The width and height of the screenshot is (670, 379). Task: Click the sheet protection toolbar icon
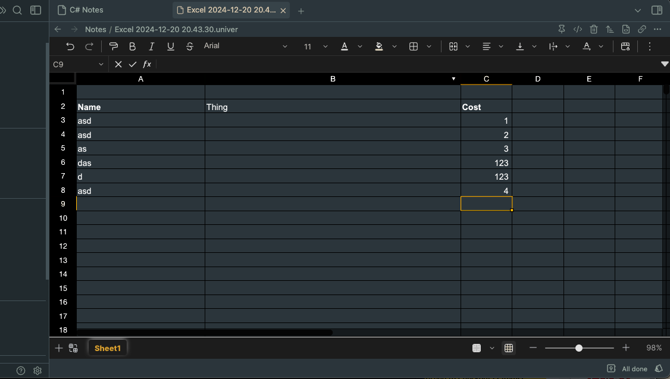tap(625, 46)
